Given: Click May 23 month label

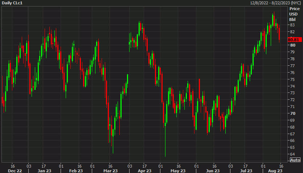Looking at the screenshot, I should pos(178,171).
